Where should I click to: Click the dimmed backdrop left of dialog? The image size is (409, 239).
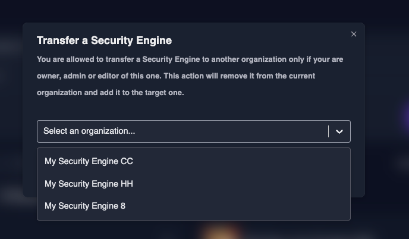click(x=11, y=119)
